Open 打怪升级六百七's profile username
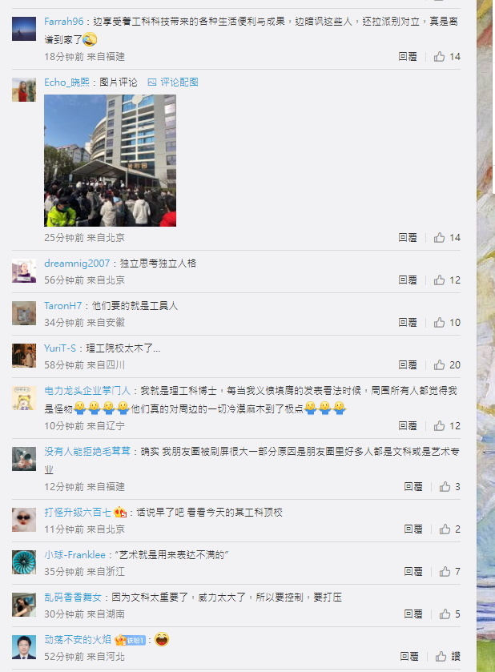 tap(78, 512)
